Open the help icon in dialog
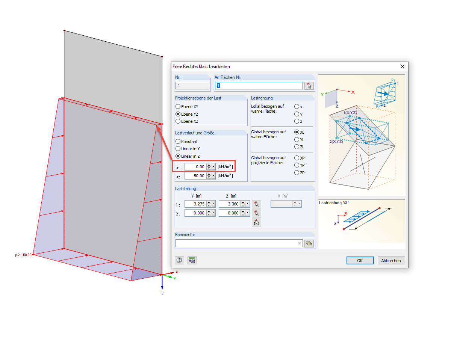This screenshot has width=451, height=338. [180, 260]
